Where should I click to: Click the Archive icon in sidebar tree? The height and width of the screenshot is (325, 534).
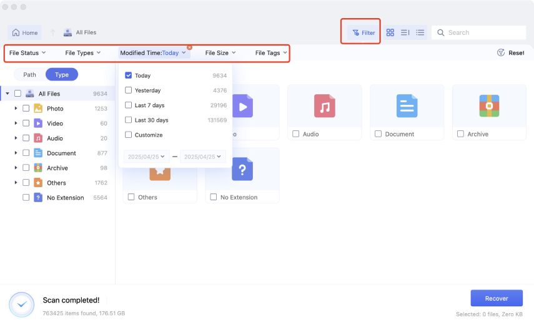point(38,168)
